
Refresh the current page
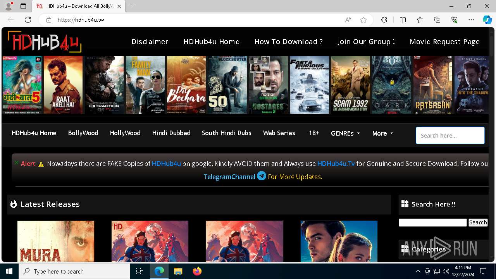tap(28, 20)
